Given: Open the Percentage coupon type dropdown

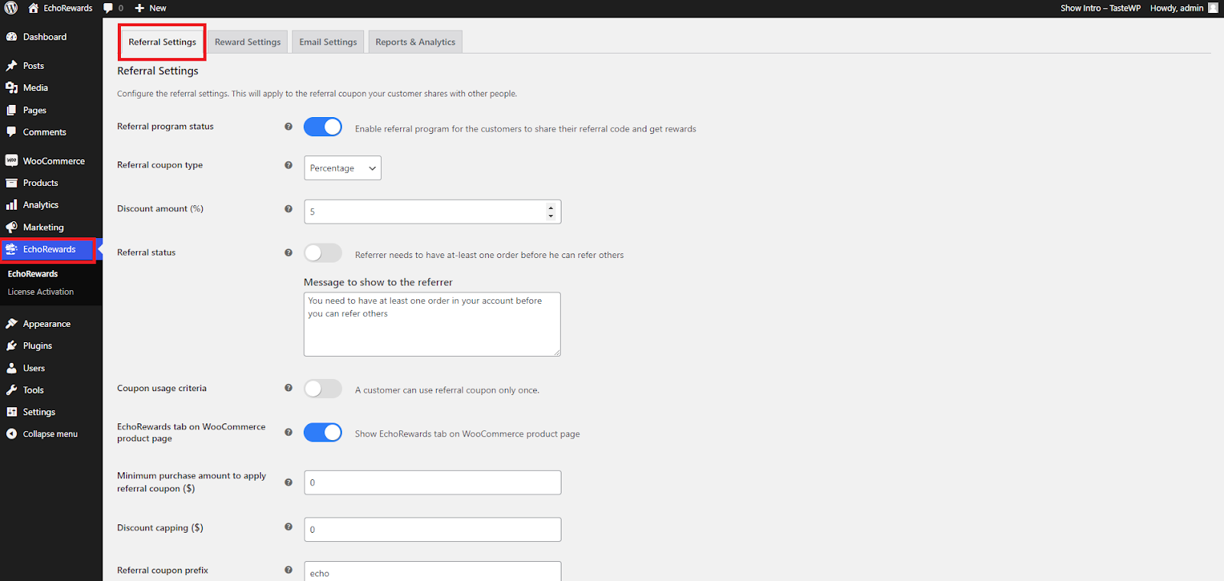Looking at the screenshot, I should pos(342,168).
